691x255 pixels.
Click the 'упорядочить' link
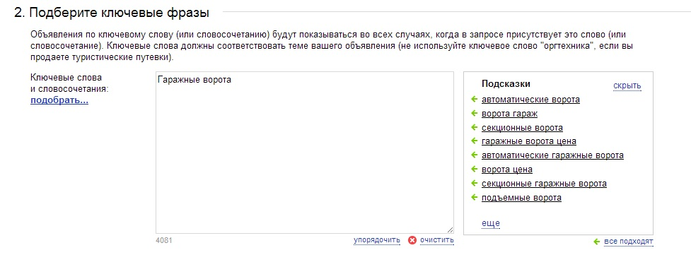pos(377,240)
